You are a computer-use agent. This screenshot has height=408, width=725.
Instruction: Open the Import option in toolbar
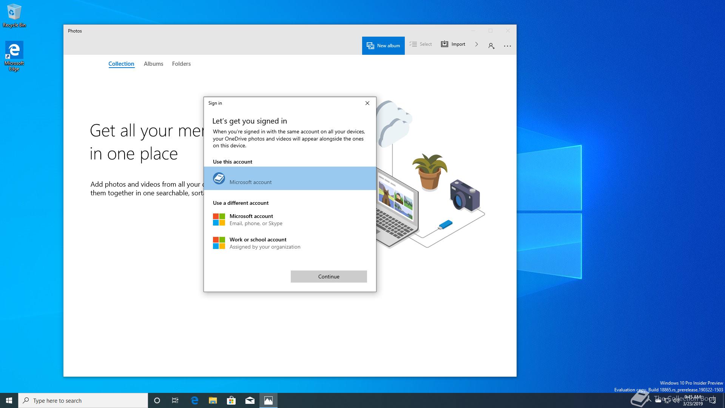click(x=453, y=44)
